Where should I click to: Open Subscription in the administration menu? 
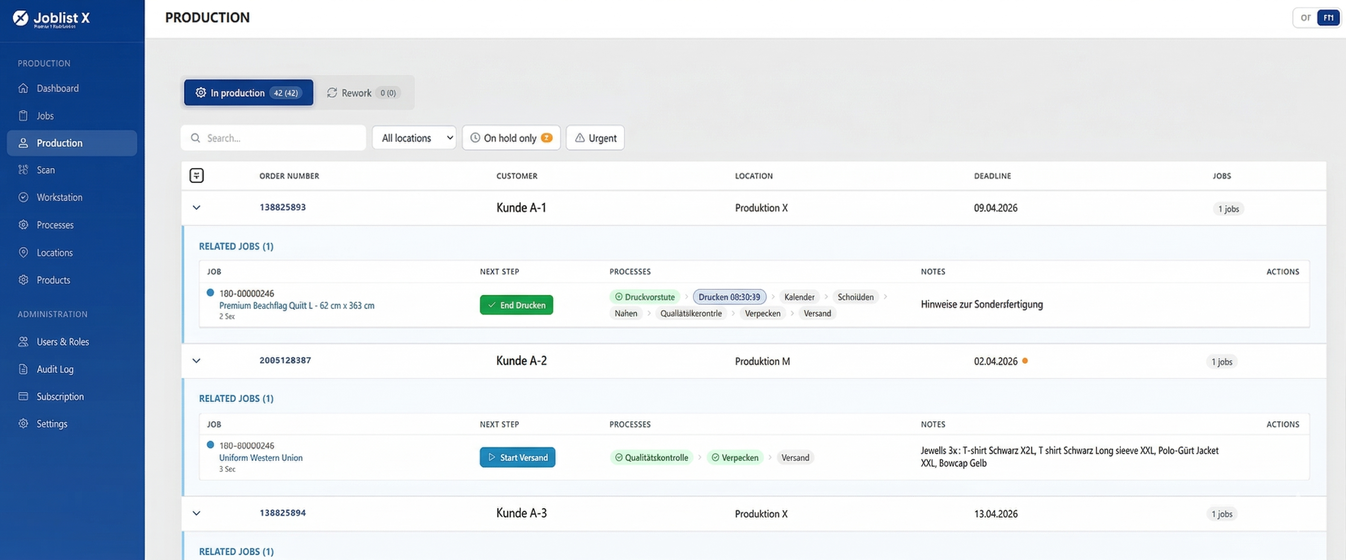click(60, 397)
